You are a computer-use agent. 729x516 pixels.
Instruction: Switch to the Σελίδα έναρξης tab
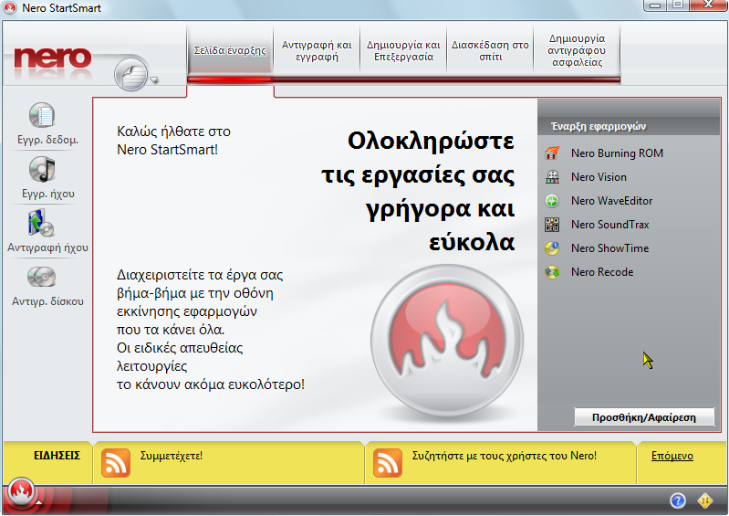pyautogui.click(x=230, y=50)
